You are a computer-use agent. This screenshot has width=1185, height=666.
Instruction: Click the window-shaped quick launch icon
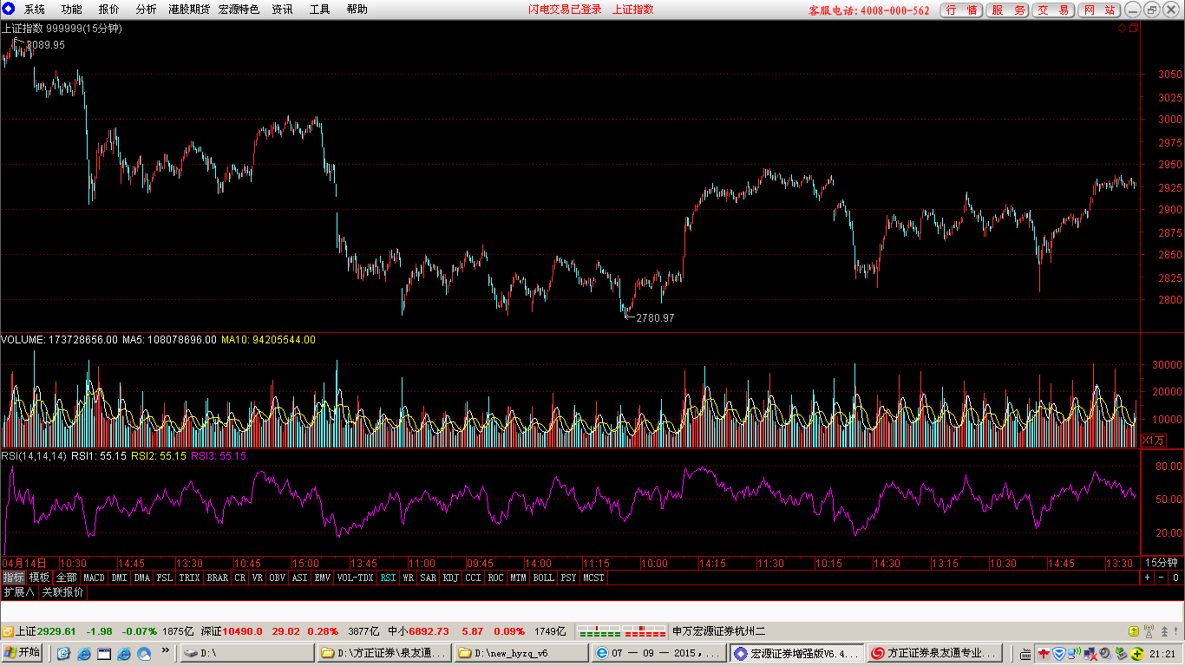[x=104, y=653]
